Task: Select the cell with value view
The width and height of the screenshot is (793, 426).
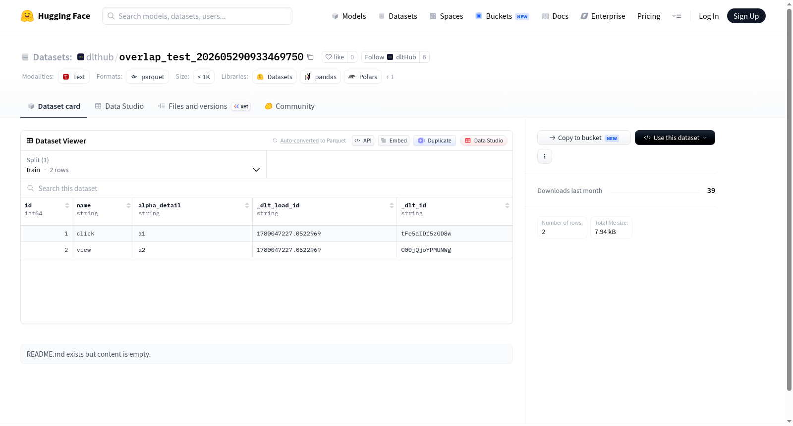Action: point(103,250)
